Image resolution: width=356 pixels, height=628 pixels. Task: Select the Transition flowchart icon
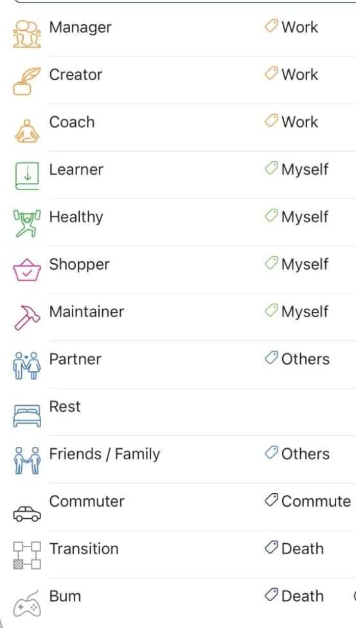click(x=27, y=555)
